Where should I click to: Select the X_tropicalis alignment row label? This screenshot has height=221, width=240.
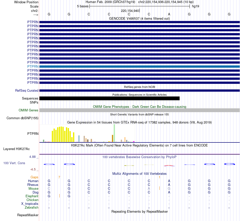tap(30, 204)
